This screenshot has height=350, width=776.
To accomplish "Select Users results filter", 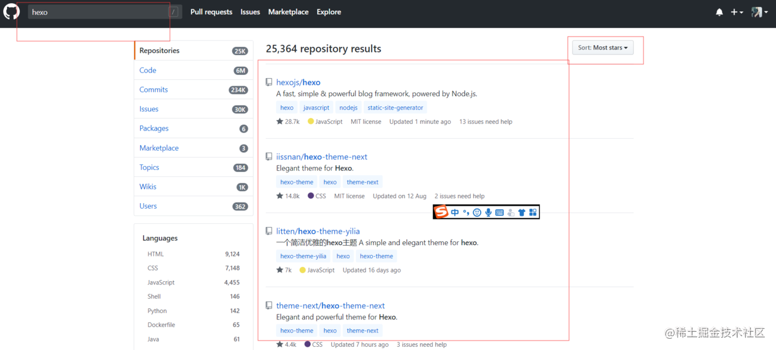I will tap(193, 206).
